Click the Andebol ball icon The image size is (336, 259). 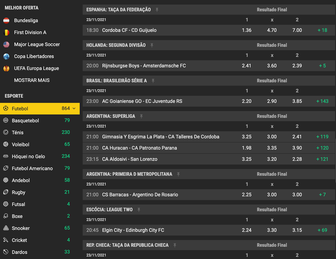pos(6,180)
